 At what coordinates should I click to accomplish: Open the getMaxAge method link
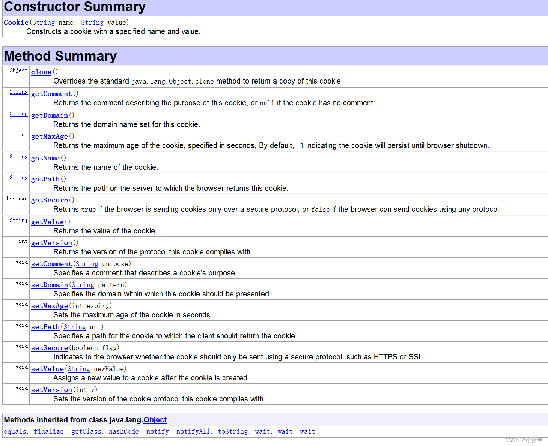coord(50,136)
